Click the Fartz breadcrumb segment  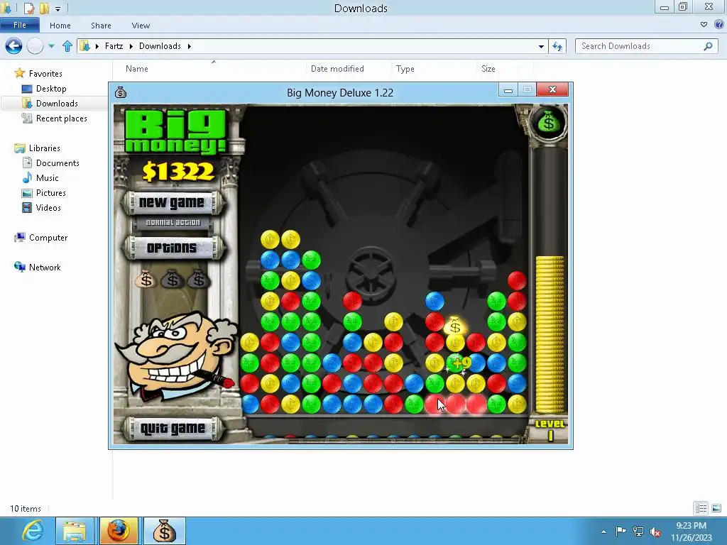114,46
